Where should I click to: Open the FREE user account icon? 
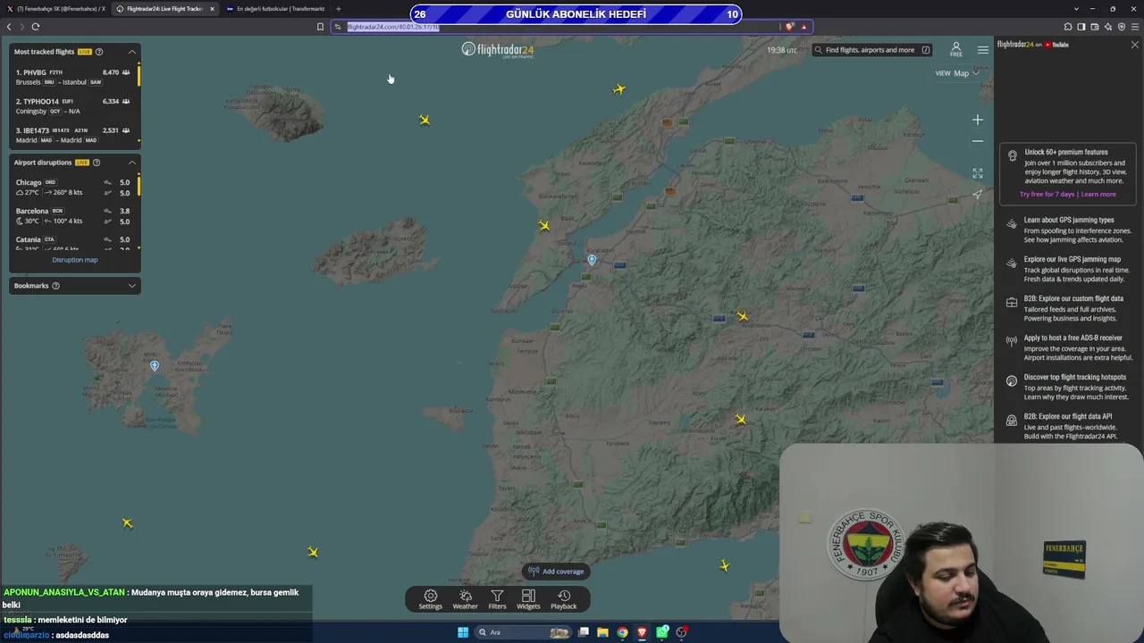point(955,49)
